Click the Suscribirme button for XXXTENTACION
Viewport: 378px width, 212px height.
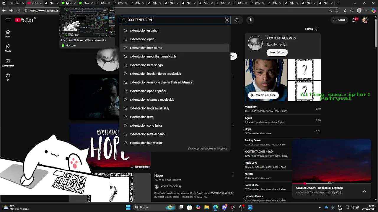click(277, 52)
